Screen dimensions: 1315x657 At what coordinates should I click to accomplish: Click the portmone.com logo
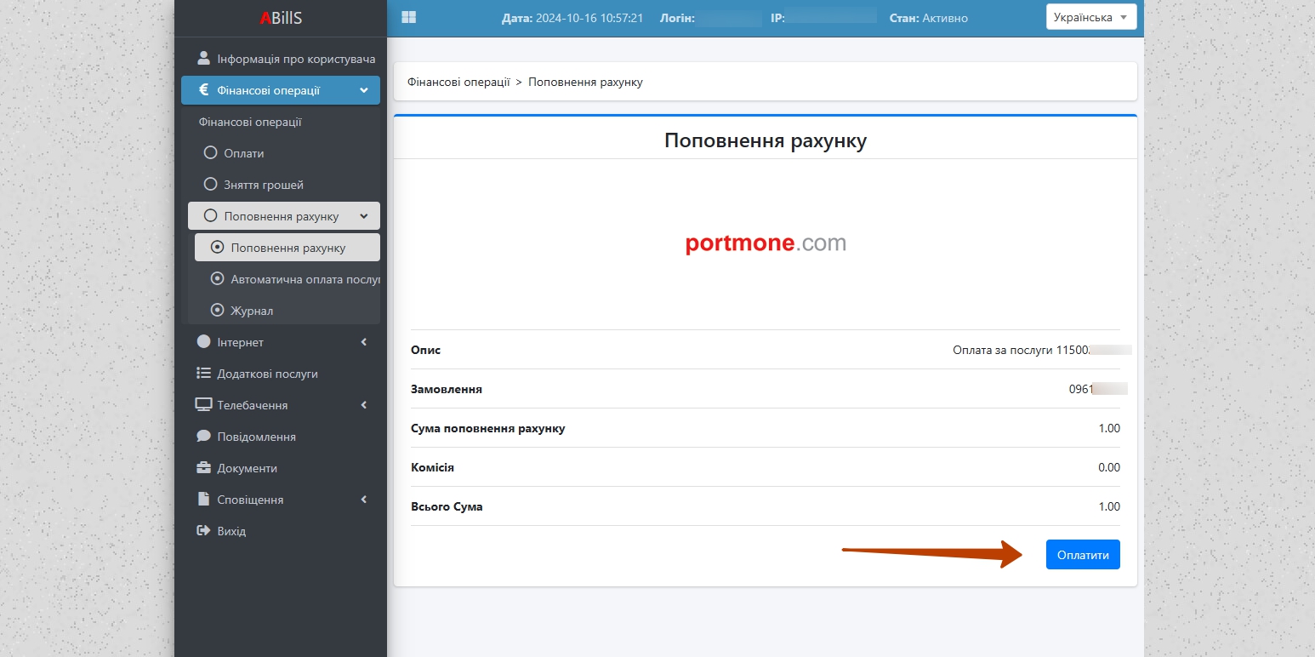pos(766,243)
